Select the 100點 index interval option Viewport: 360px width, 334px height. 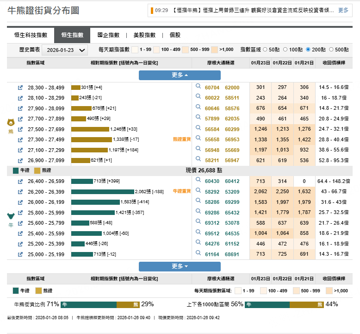point(286,50)
